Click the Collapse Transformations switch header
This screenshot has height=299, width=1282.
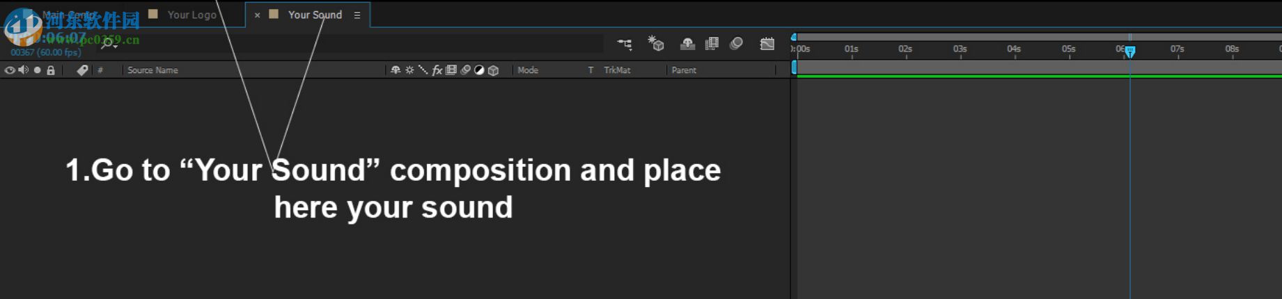coord(409,70)
